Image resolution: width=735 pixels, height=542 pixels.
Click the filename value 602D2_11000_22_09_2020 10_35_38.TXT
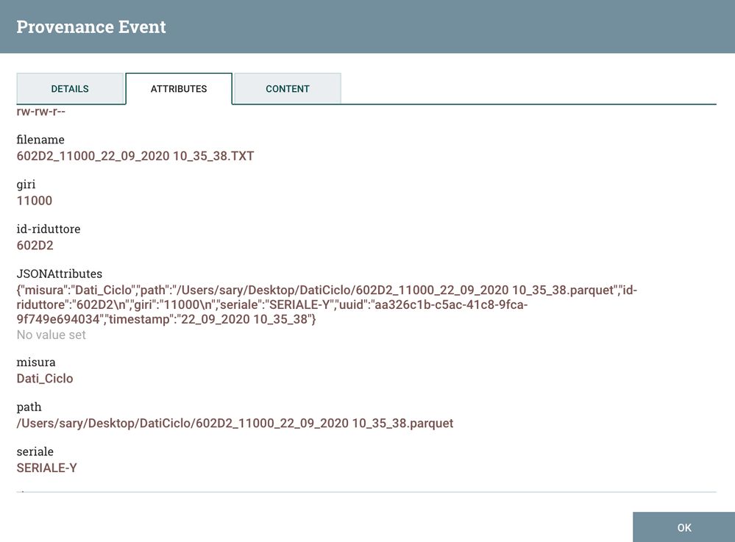(x=135, y=156)
